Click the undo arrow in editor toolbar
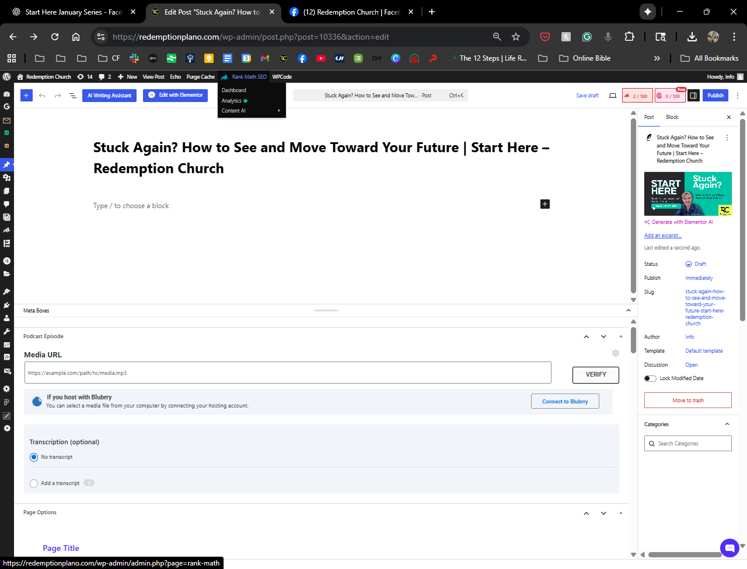Viewport: 747px width, 569px height. [42, 96]
